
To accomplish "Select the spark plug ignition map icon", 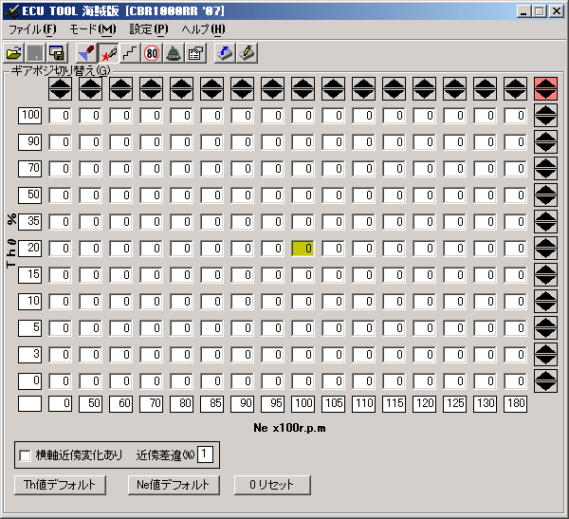I will pos(108,53).
